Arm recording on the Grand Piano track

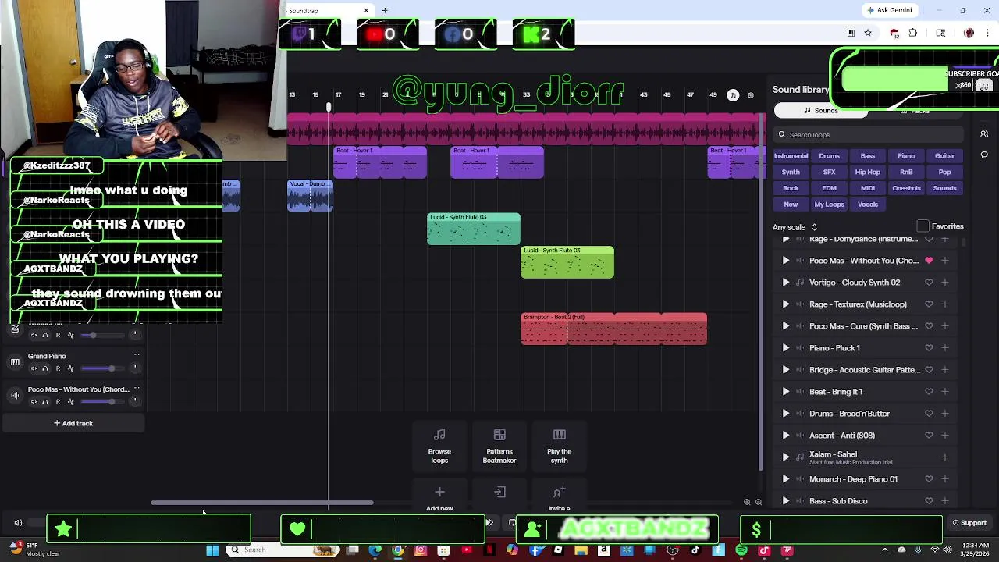[x=58, y=368]
